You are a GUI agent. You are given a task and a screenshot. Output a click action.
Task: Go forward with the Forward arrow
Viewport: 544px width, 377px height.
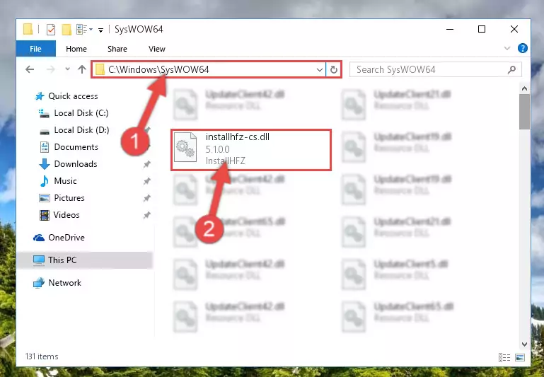51,69
